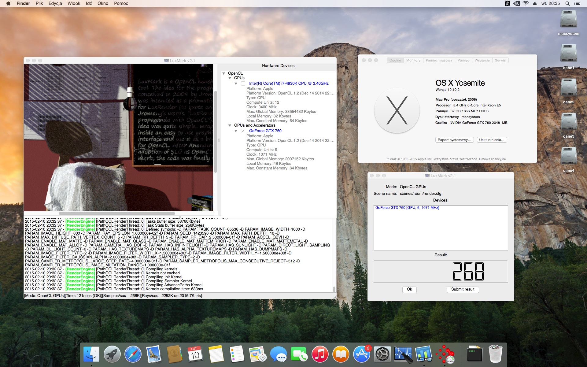Screen dimensions: 587x367
Task: Launch Safari from the Dock
Action: point(133,354)
